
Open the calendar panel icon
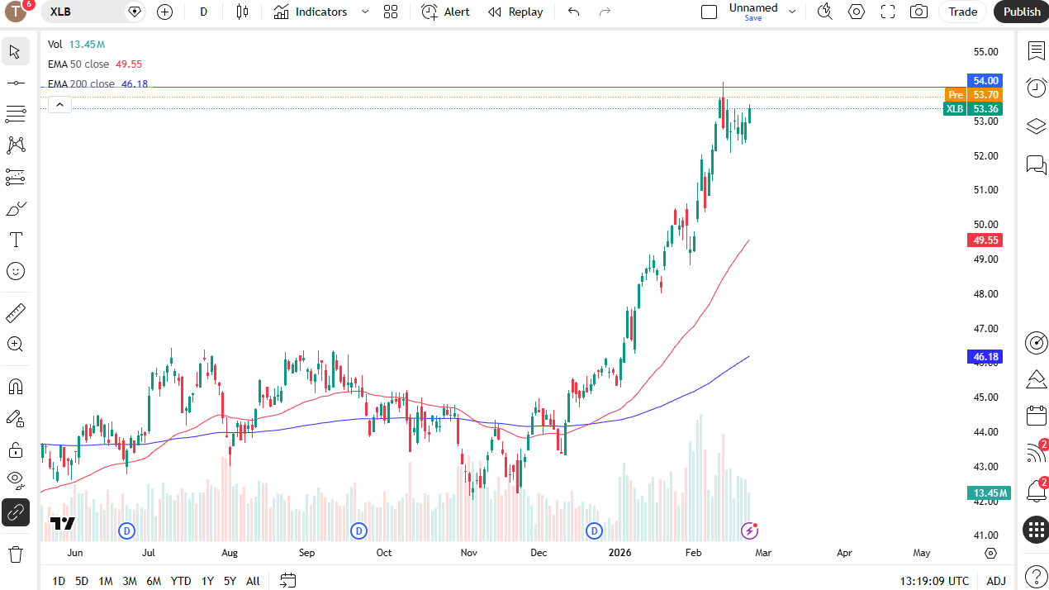click(1036, 416)
